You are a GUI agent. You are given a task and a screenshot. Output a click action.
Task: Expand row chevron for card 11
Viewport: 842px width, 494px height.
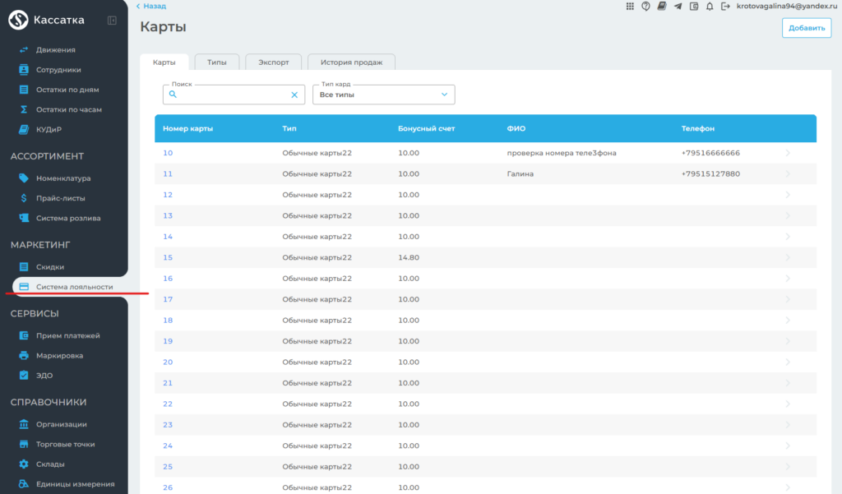click(788, 173)
